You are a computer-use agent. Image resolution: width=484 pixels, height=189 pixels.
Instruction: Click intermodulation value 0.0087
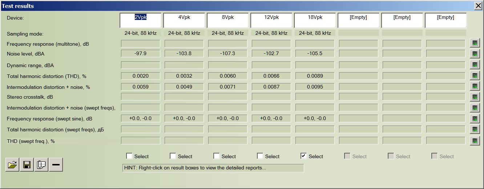tap(271, 87)
